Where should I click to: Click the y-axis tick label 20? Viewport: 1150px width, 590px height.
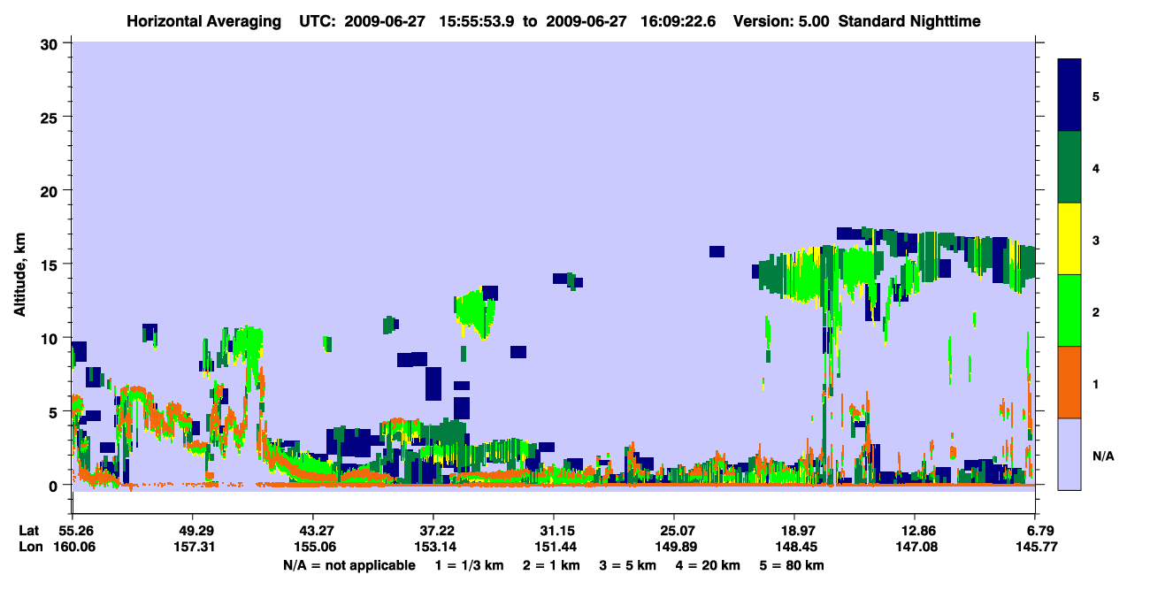[x=51, y=191]
